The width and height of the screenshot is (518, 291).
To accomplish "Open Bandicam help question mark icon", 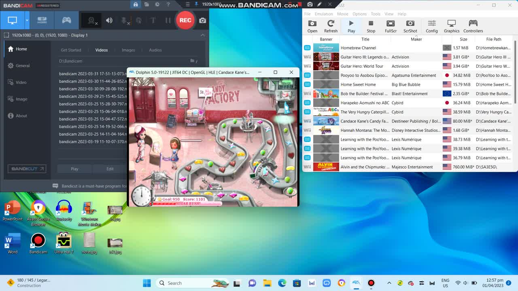I will coord(168,4).
